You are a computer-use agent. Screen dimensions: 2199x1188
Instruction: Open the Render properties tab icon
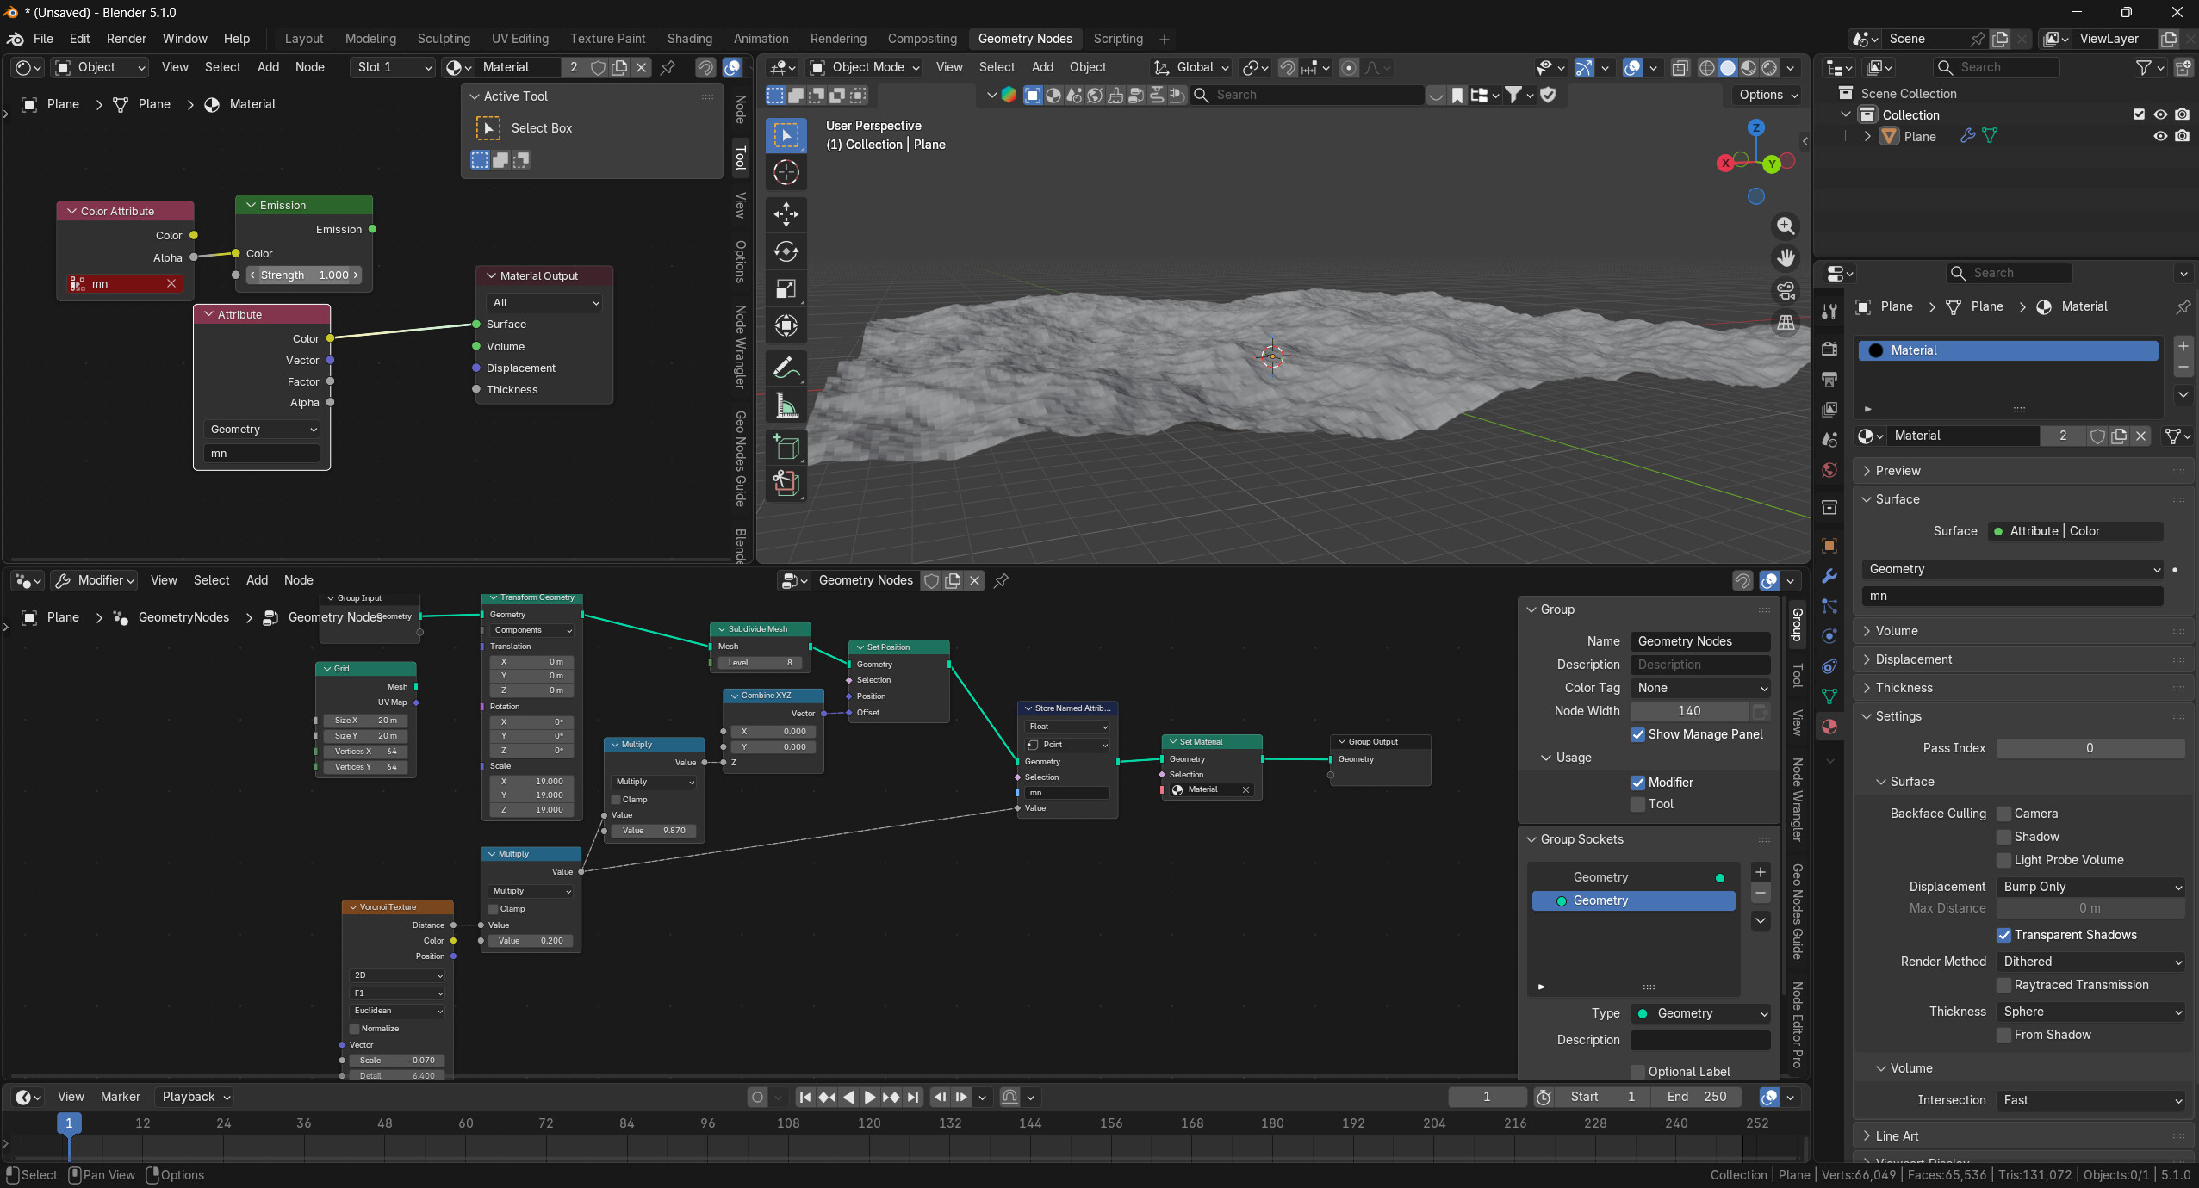pyautogui.click(x=1829, y=349)
